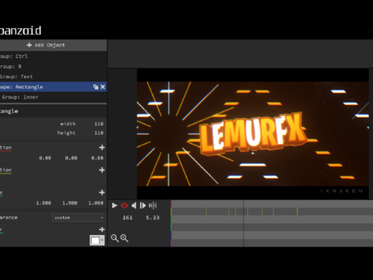Screen dimensions: 373x280
Task: Add keyframe to position with plus icon
Action: tap(102, 148)
